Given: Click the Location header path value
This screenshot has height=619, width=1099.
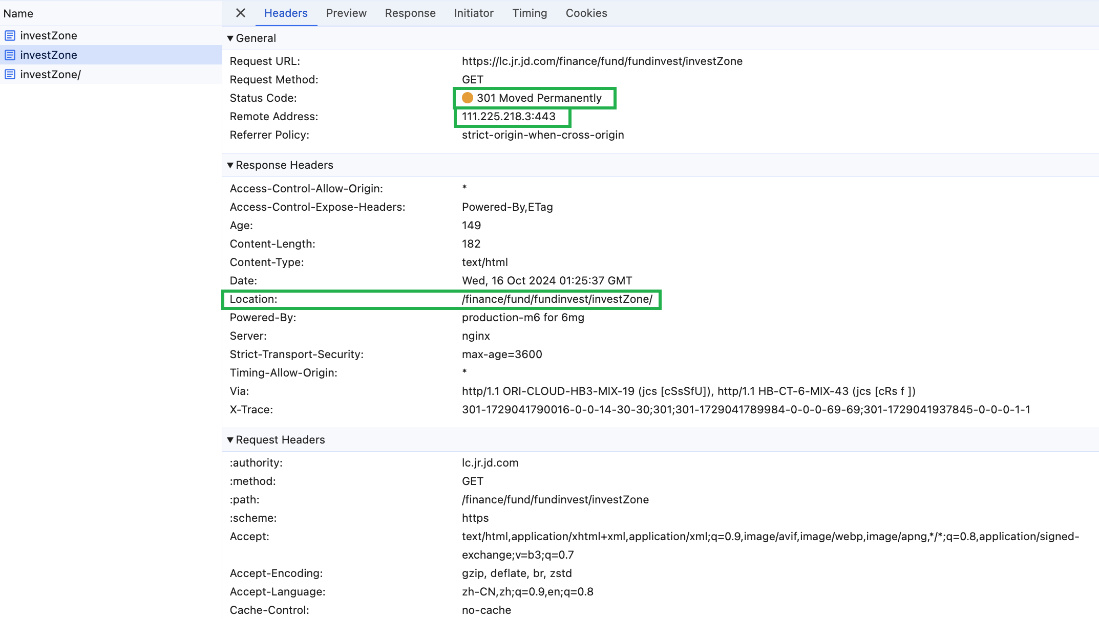Looking at the screenshot, I should [x=557, y=299].
